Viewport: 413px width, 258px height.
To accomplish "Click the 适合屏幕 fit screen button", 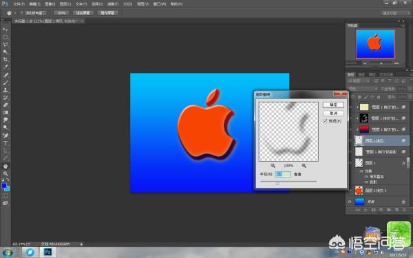I will 83,13.
